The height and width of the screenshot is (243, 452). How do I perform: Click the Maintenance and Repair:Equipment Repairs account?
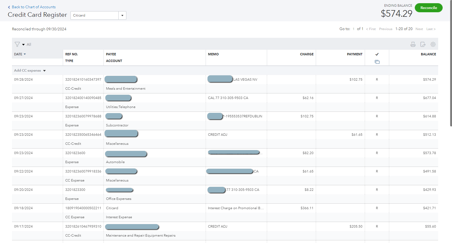tap(141, 236)
